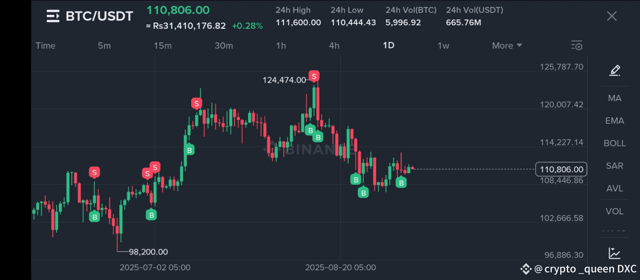The image size is (640, 280).
Task: Select the pencil drawing tool icon
Action: [615, 70]
